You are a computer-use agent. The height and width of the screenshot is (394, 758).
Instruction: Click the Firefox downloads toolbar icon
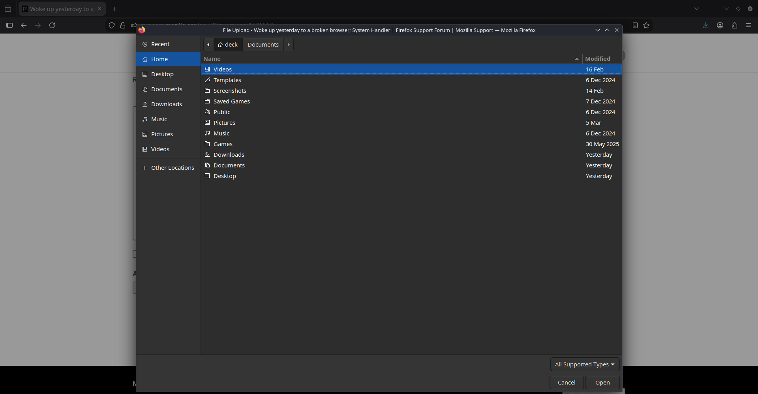pos(705,25)
